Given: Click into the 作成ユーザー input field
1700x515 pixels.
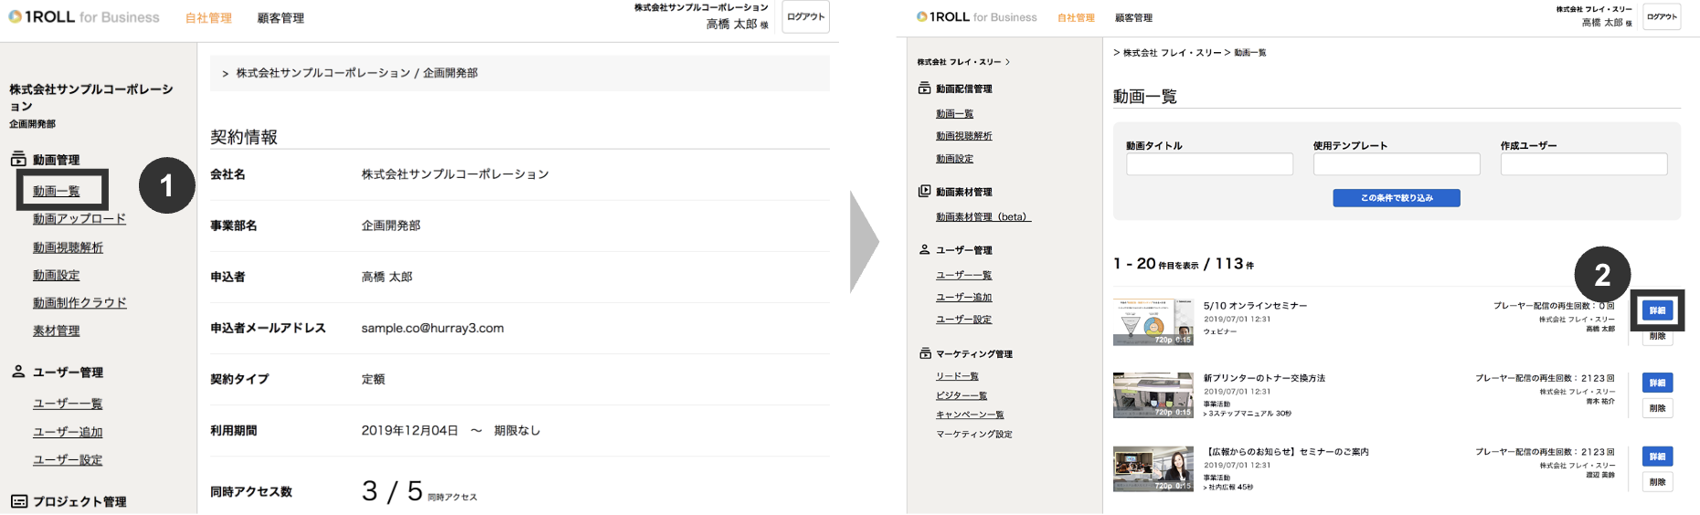Looking at the screenshot, I should pyautogui.click(x=1583, y=164).
